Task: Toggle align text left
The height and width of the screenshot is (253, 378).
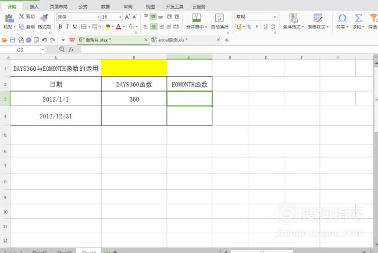Action: (x=145, y=27)
